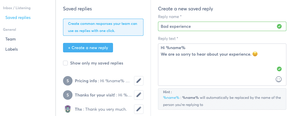Screen dimensions: 292x116
Task: Edit the Thx saved reply
Action: coord(139,109)
